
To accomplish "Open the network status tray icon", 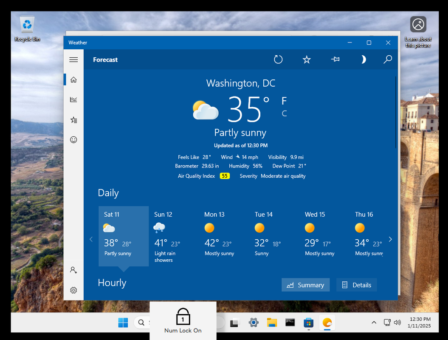I will click(387, 323).
